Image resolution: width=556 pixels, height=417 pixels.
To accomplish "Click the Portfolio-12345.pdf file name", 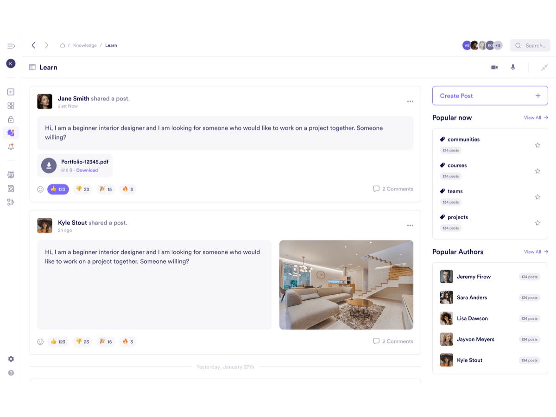I will click(x=85, y=162).
